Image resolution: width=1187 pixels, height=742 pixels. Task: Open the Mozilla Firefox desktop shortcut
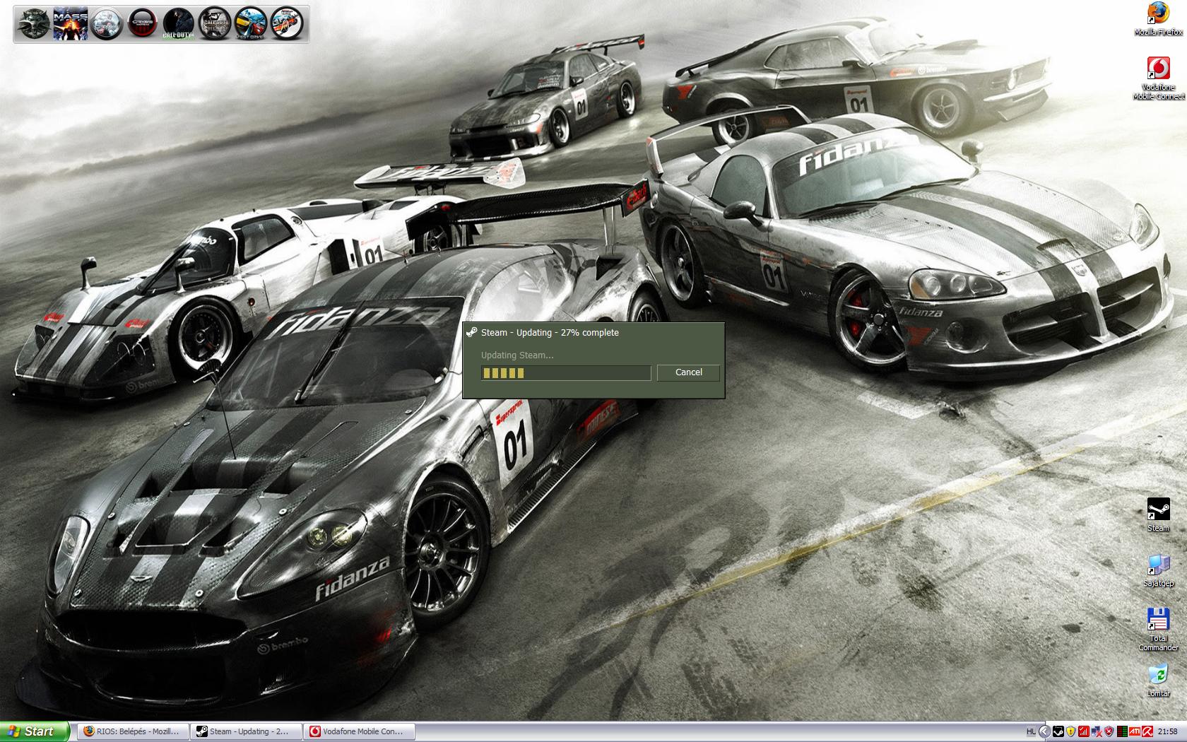[x=1158, y=19]
